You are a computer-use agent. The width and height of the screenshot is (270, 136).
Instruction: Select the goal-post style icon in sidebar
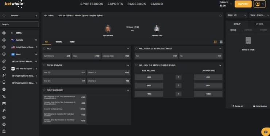(x=4, y=103)
